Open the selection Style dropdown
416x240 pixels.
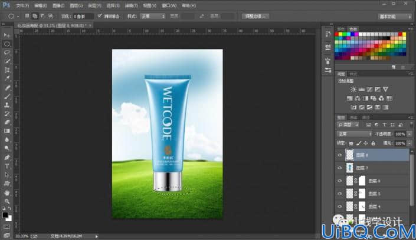pyautogui.click(x=153, y=16)
